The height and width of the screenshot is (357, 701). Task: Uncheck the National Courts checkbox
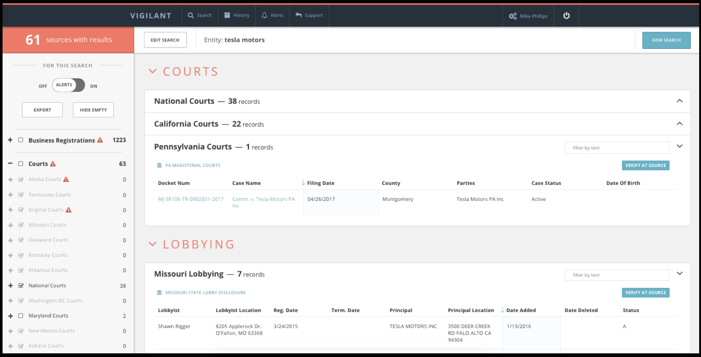click(x=21, y=285)
